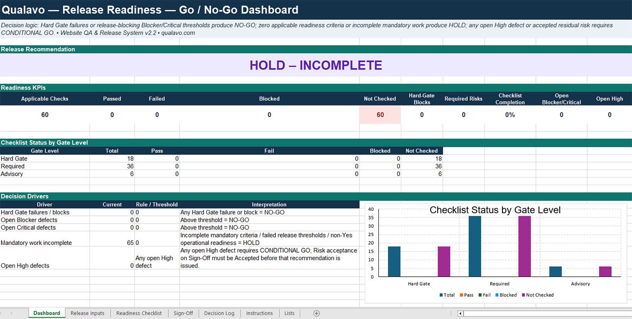Click the decision logic description text
632x319 pixels.
[x=316, y=29]
